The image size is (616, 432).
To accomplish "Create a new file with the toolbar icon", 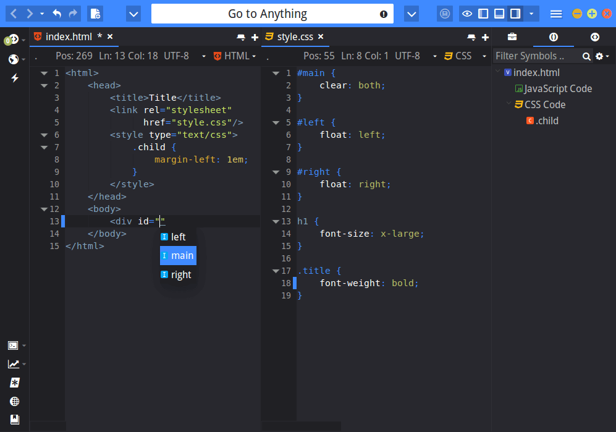I will [96, 14].
